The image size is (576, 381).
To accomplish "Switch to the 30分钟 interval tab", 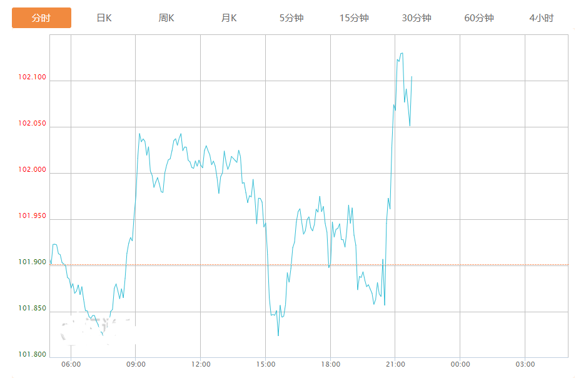I will pos(417,18).
